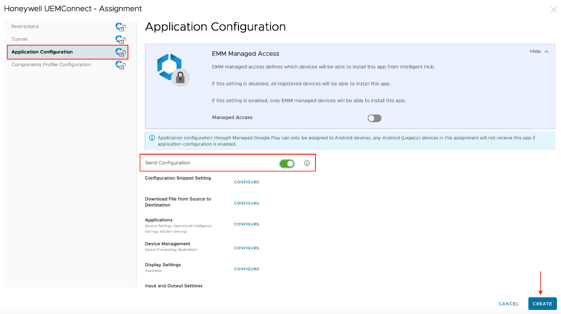Enable the Managed Access toggle
Screen dimensions: 561x314
click(375, 118)
